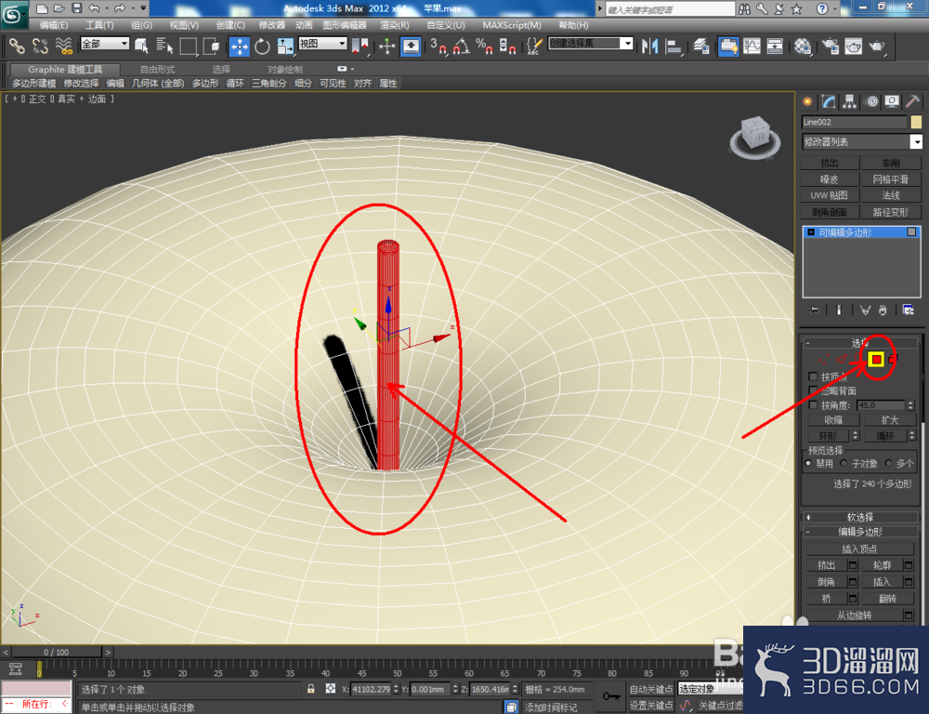Activate the Select and Rotate tool
This screenshot has height=714, width=929.
(x=262, y=46)
